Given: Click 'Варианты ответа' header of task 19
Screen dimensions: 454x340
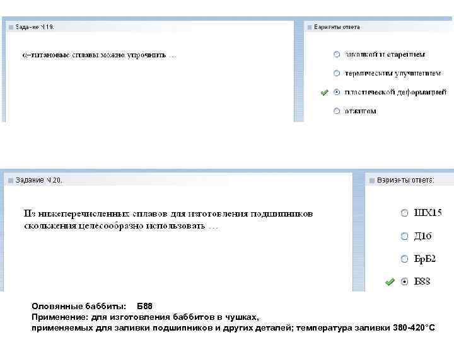Looking at the screenshot, I should [x=337, y=27].
